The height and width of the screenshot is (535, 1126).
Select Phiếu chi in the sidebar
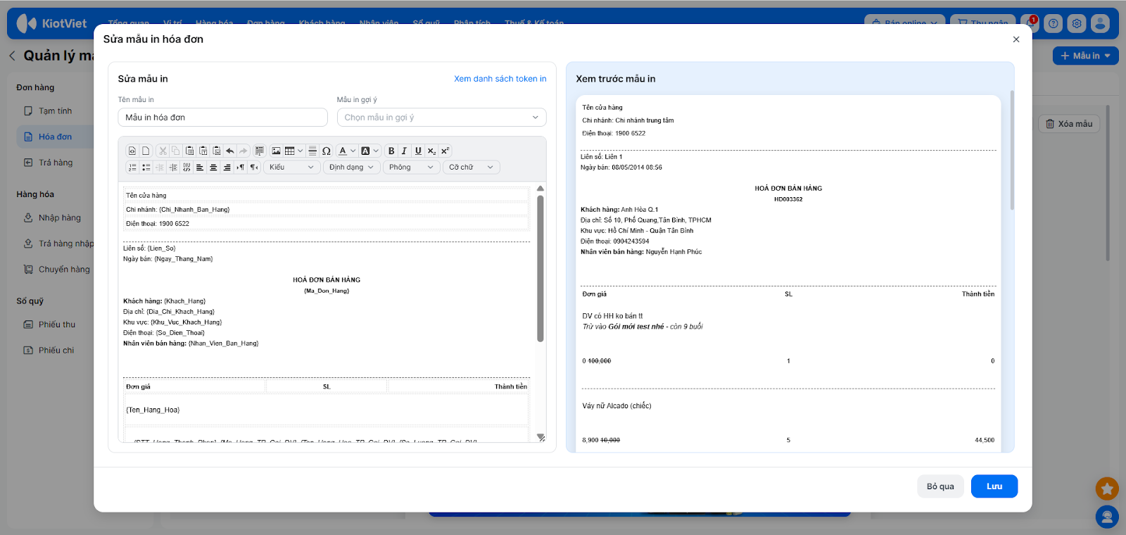[x=56, y=351]
